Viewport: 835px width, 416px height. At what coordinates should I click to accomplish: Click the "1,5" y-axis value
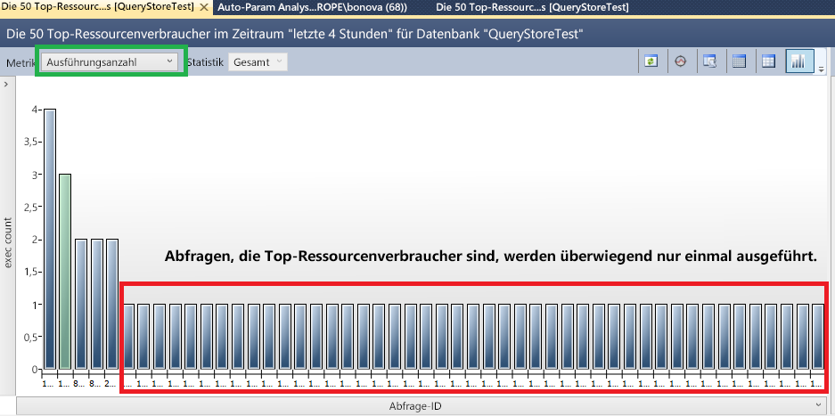click(31, 273)
